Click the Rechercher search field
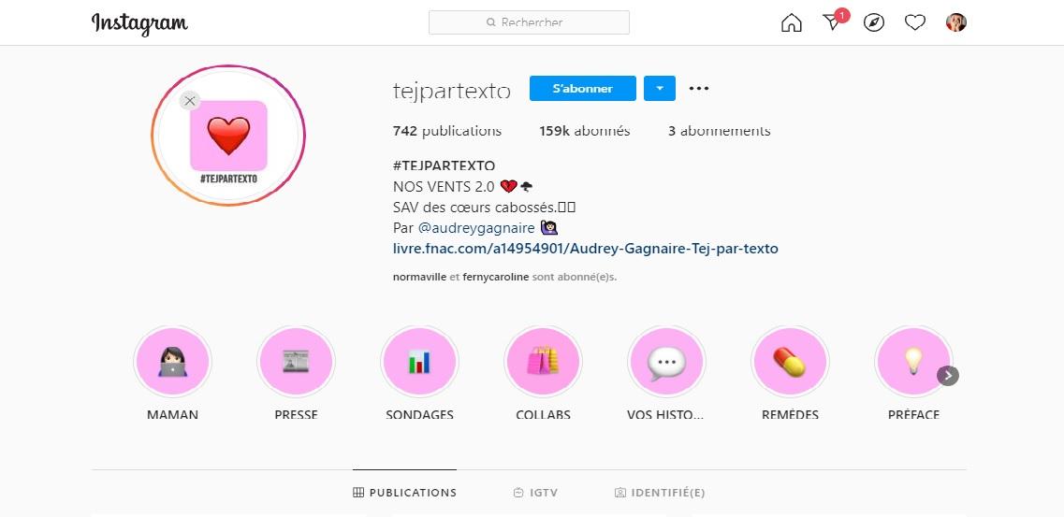 click(x=529, y=22)
